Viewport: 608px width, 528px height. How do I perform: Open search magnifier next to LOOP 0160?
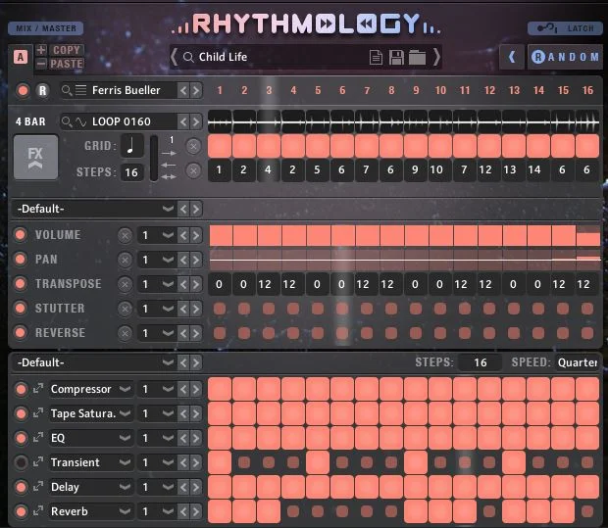click(x=67, y=121)
